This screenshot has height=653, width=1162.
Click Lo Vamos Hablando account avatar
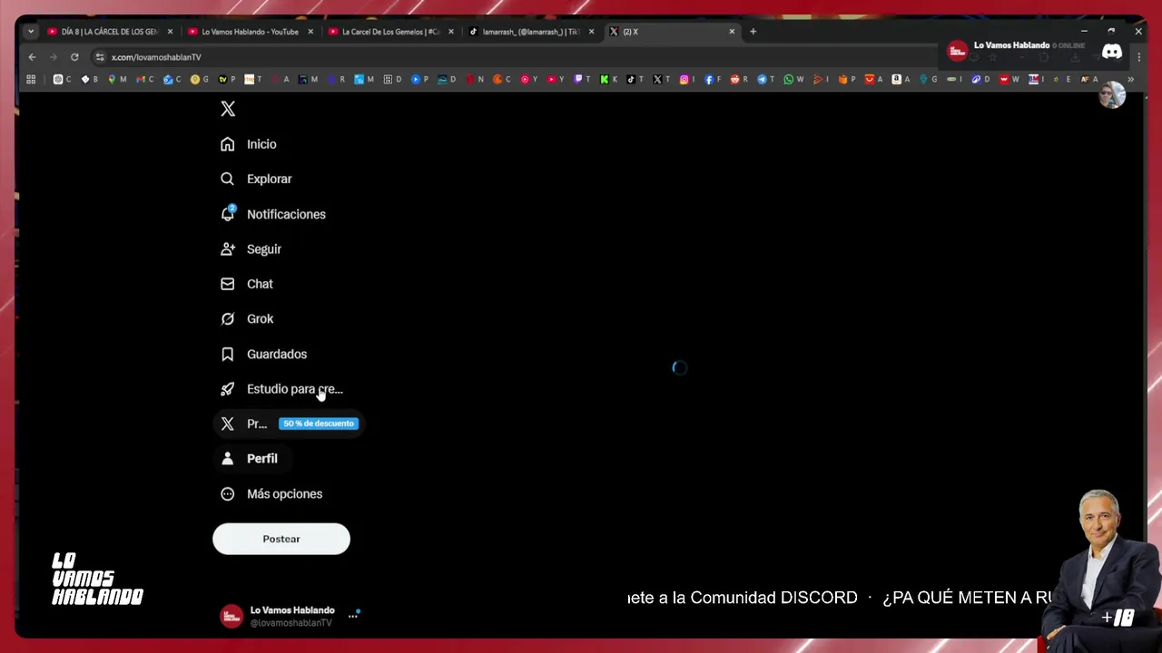click(231, 616)
